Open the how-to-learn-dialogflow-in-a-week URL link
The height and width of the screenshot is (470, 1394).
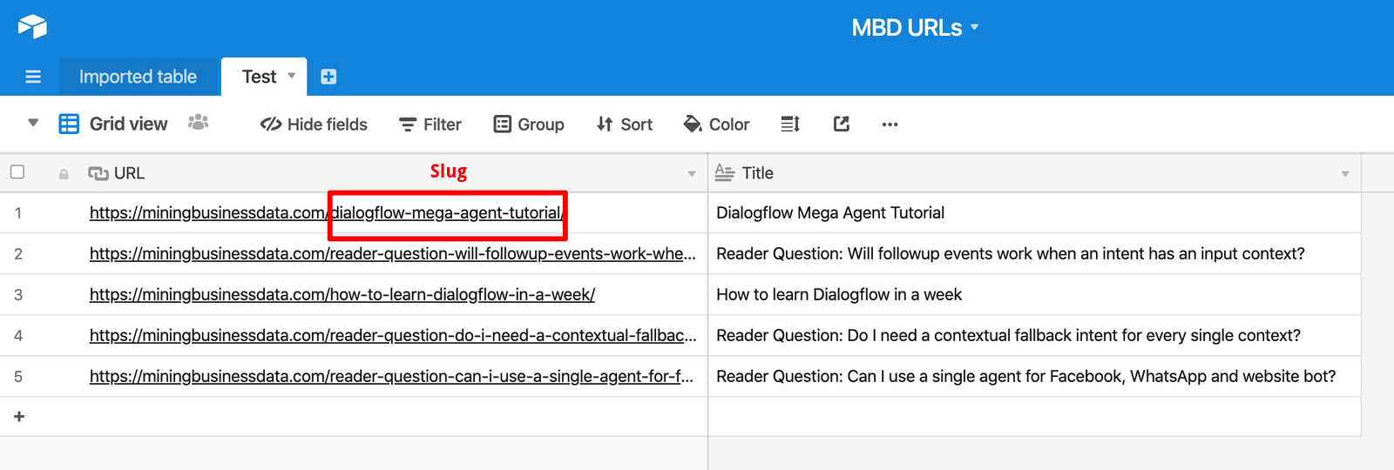point(342,294)
